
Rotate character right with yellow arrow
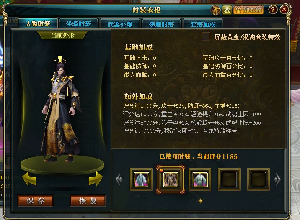[x=96, y=179]
